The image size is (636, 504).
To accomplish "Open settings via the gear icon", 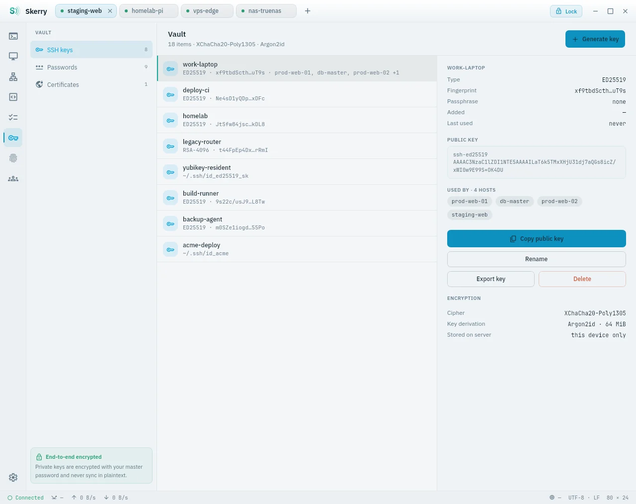I will (x=13, y=477).
